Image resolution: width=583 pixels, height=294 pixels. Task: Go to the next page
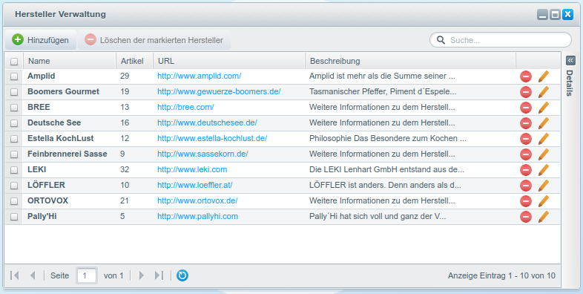pyautogui.click(x=141, y=275)
